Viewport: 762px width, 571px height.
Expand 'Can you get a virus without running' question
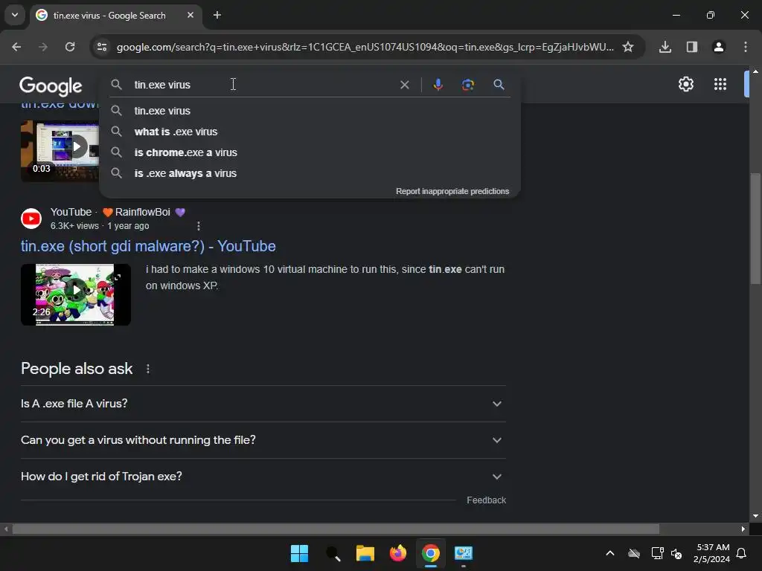(263, 440)
